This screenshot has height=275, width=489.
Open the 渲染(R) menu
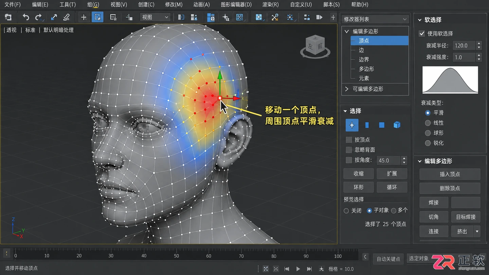point(271,5)
